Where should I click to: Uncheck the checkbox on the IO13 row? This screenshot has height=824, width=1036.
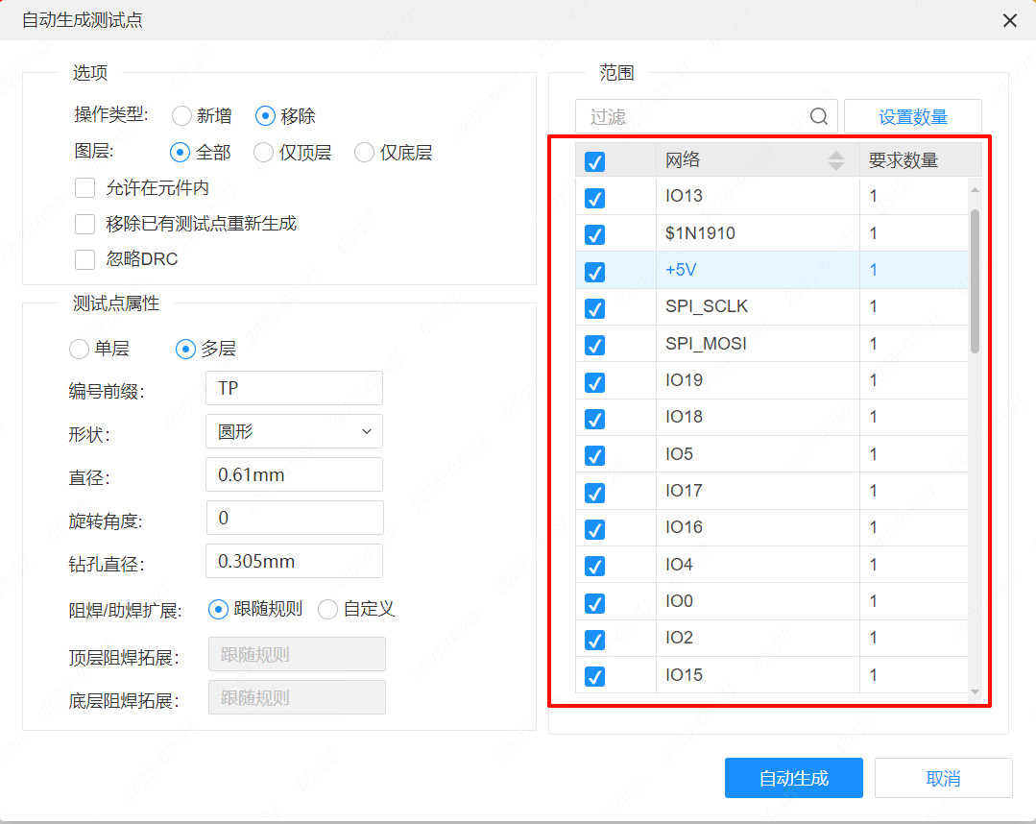(x=594, y=196)
